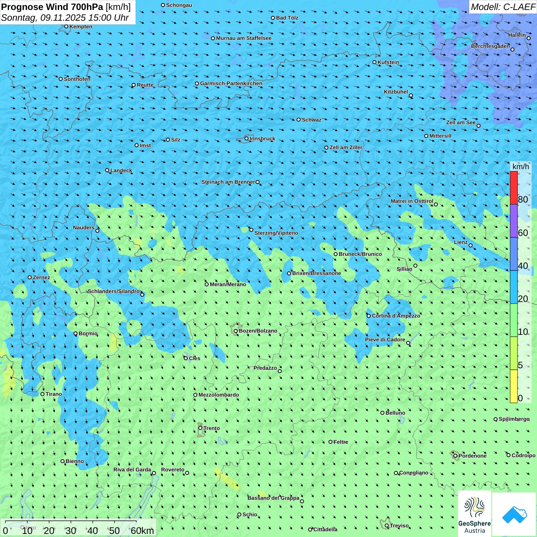Click the Modell: C-LAEF label
537x537 pixels.
click(503, 7)
